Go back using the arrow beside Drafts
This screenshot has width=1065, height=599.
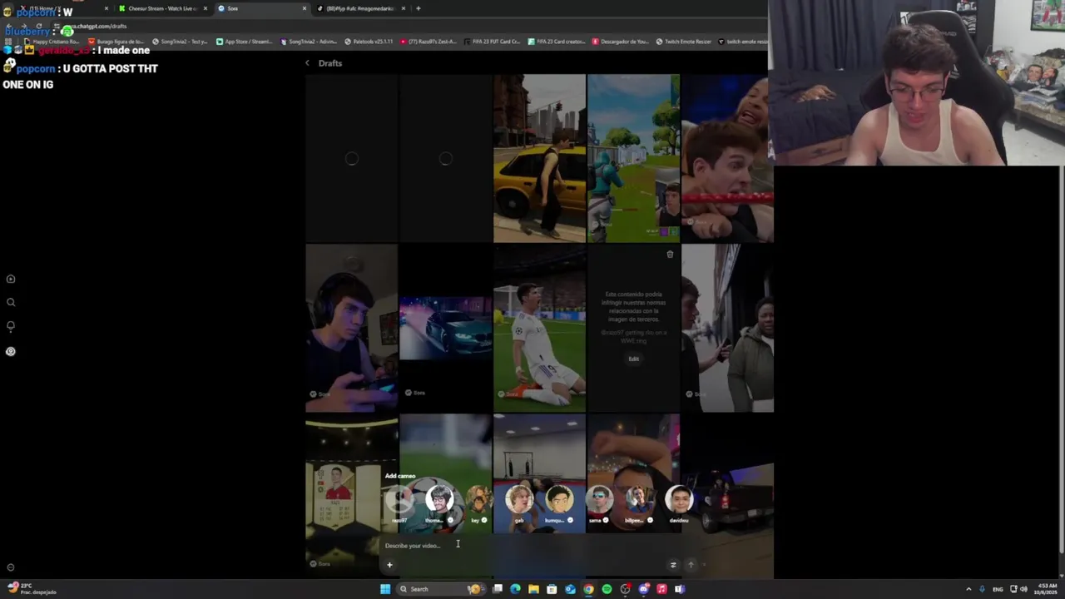pos(307,63)
